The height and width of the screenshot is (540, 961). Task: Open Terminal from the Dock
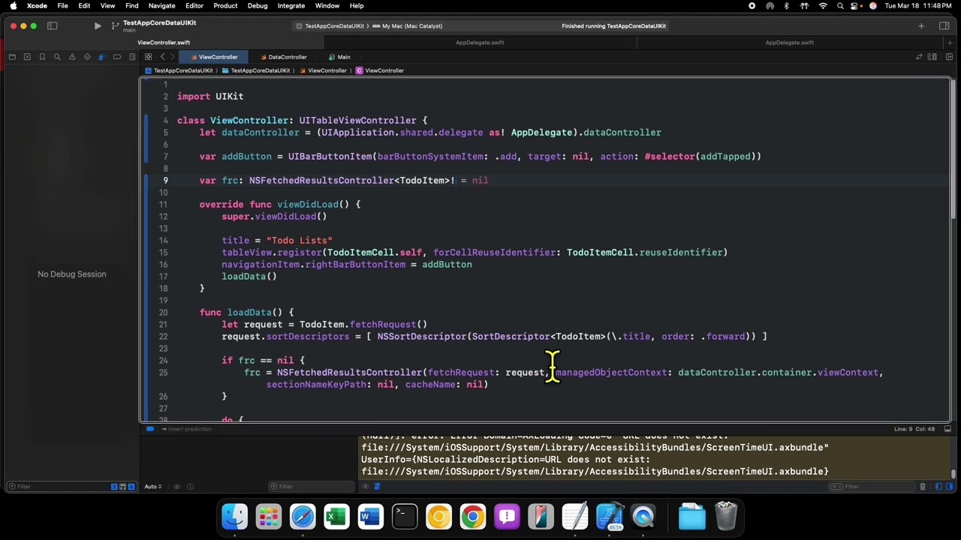[x=405, y=517]
